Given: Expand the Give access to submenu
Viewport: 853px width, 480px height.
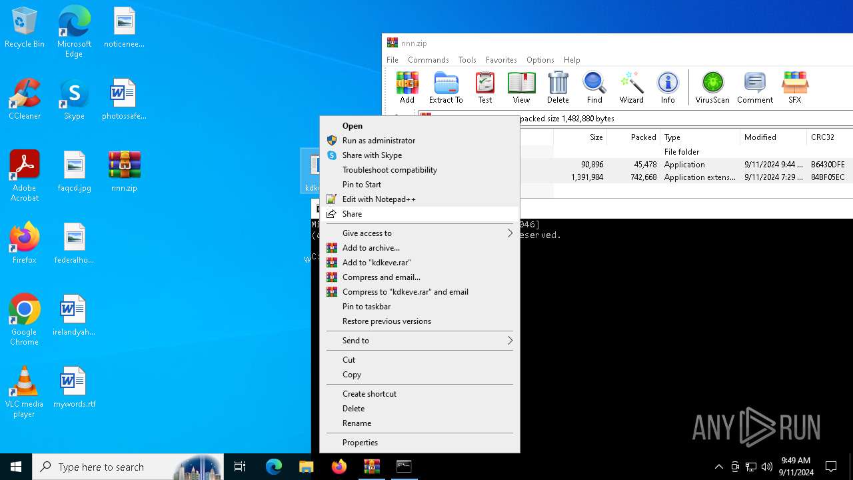Looking at the screenshot, I should click(420, 233).
